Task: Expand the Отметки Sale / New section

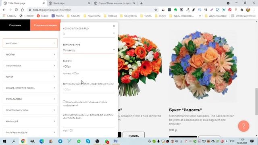Action: (x=30, y=110)
